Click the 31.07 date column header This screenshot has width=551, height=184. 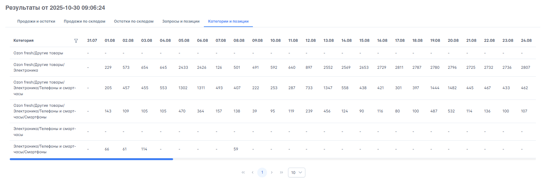click(x=92, y=41)
